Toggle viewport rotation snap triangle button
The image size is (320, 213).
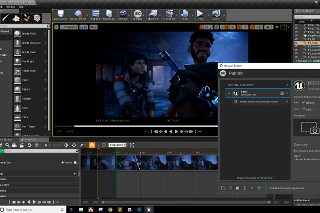click(x=239, y=27)
